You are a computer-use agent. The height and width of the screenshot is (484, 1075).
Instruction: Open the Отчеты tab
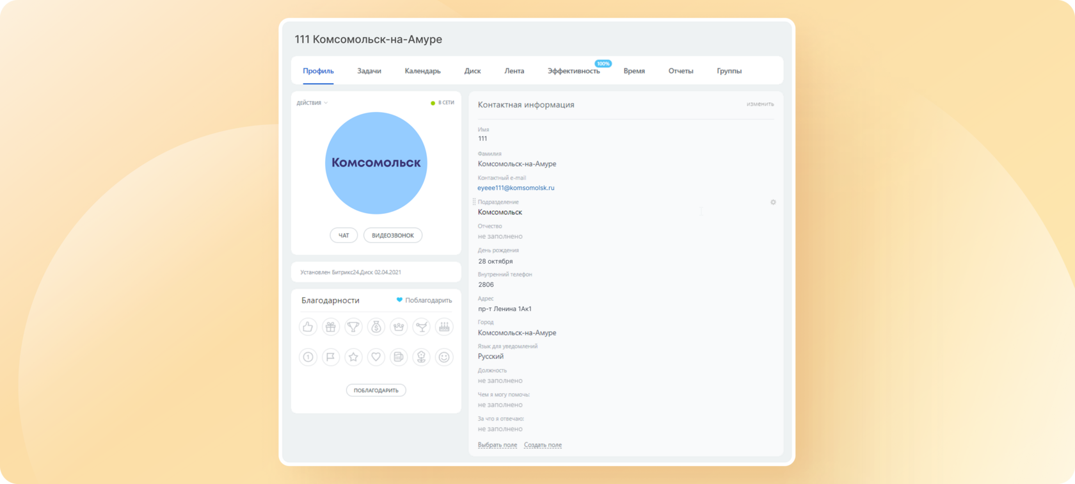pos(681,71)
